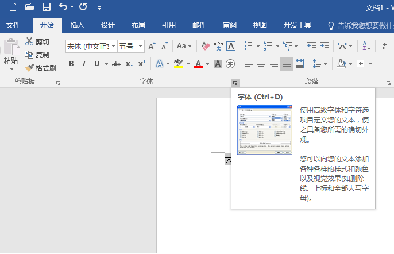Open text effects A icon
This screenshot has width=394, height=254.
pyautogui.click(x=160, y=64)
